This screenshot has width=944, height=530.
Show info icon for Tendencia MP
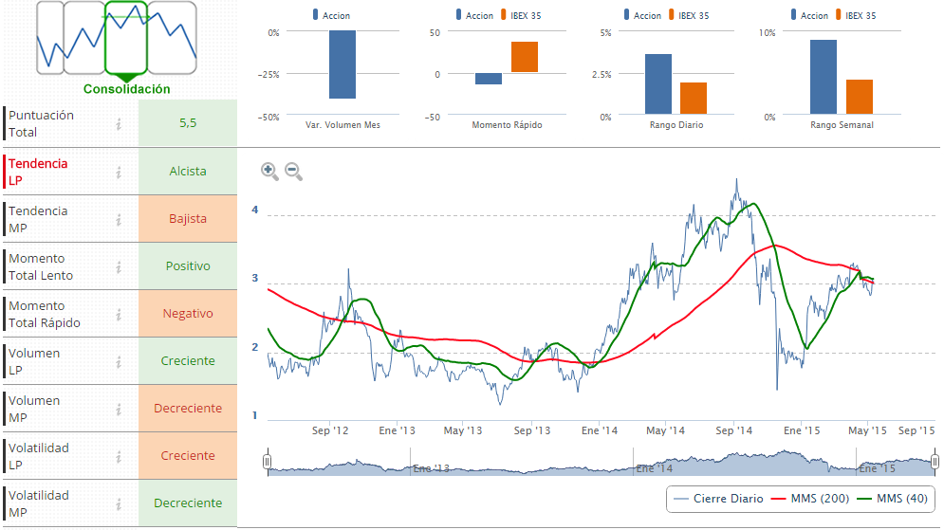click(119, 219)
